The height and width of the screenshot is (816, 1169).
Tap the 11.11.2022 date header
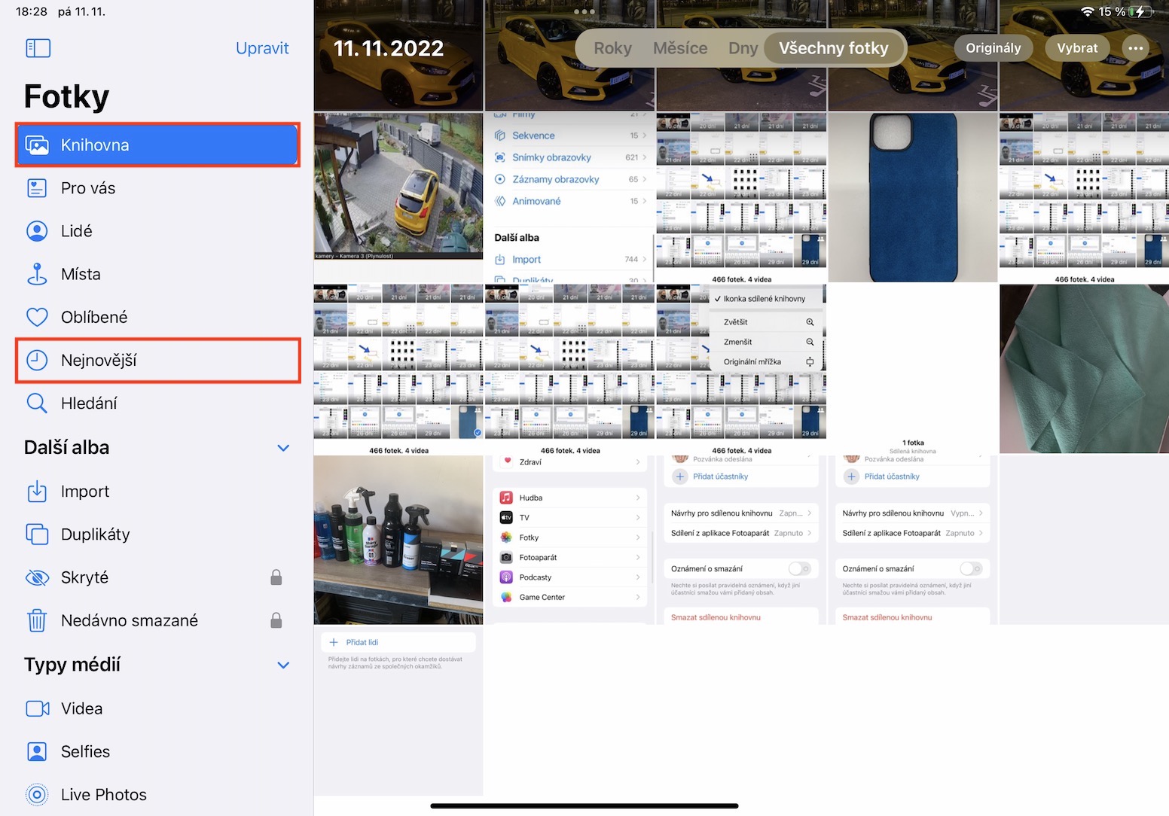(389, 48)
